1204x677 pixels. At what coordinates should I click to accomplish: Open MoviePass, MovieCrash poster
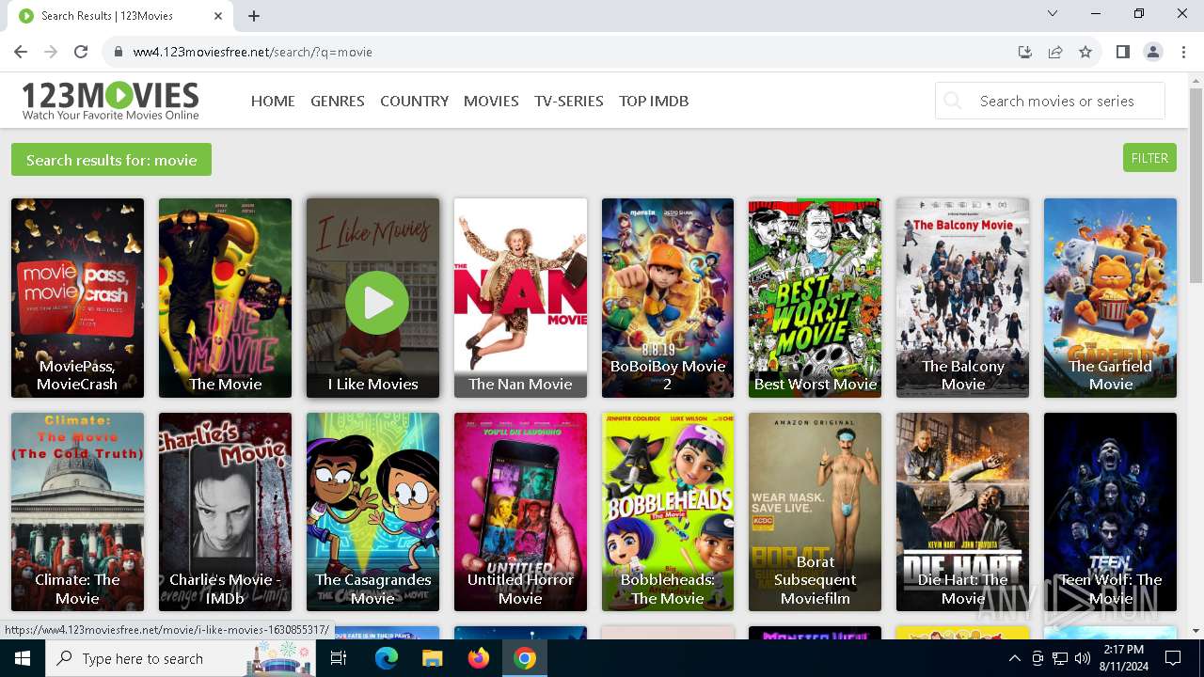pos(77,298)
